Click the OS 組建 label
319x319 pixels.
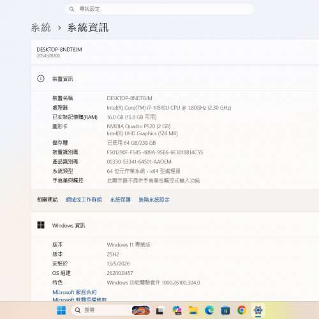tap(61, 273)
